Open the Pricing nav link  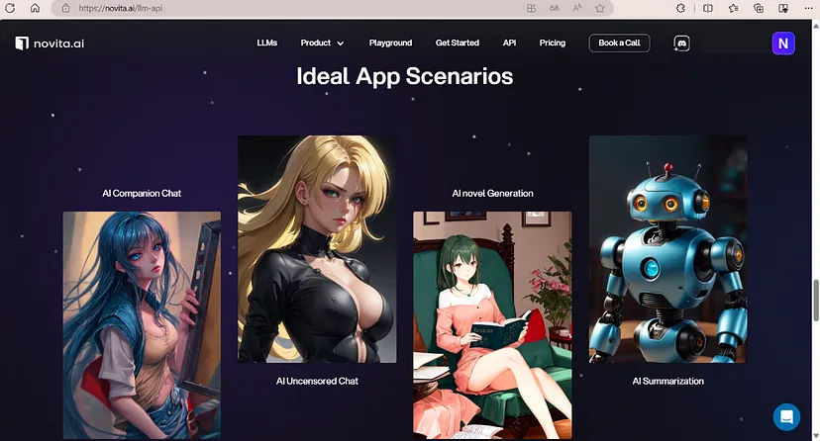tap(553, 43)
